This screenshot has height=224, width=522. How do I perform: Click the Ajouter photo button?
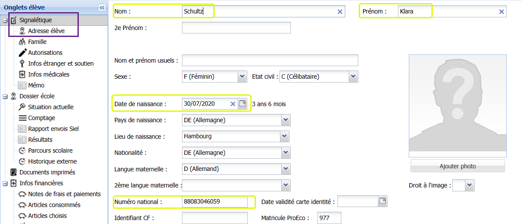(458, 166)
